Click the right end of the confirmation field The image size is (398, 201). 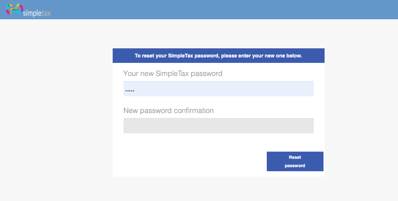(x=309, y=126)
